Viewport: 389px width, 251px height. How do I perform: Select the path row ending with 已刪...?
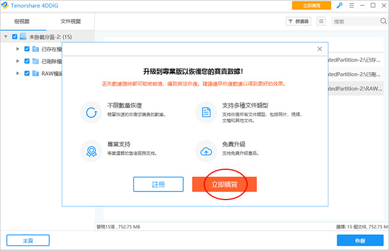356,74
